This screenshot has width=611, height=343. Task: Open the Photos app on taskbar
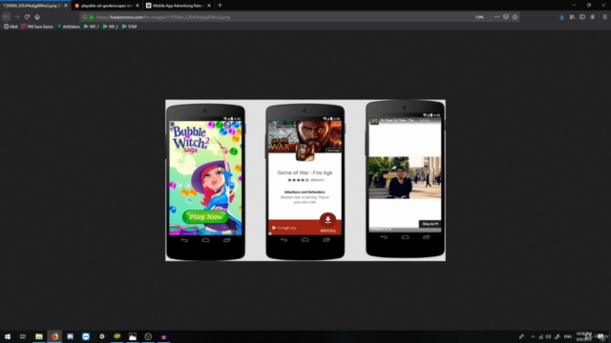point(133,336)
